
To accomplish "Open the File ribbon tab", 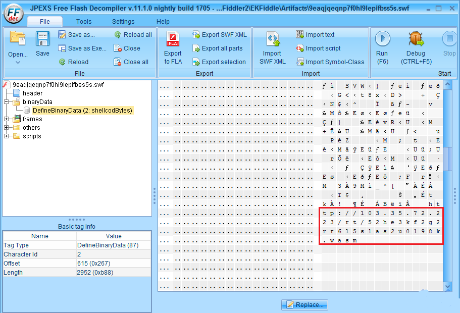I will click(x=45, y=21).
